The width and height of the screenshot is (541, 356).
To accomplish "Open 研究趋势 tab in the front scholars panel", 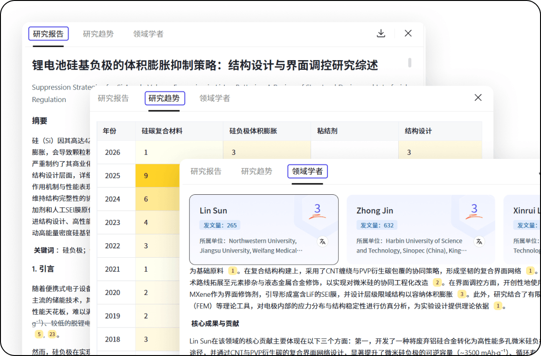I will [257, 171].
